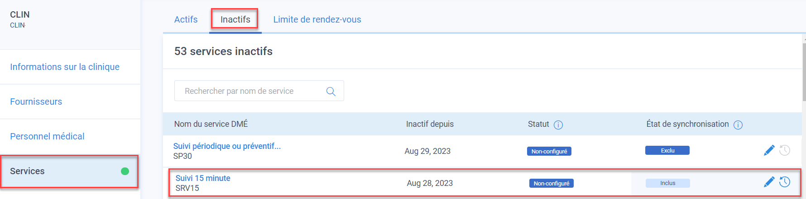Viewport: 806px width, 199px height.
Task: Edit the Suivi périodique ou préventif service
Action: point(769,150)
